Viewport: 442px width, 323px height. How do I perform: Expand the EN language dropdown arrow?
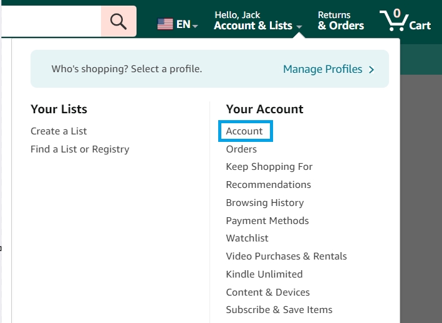point(195,26)
